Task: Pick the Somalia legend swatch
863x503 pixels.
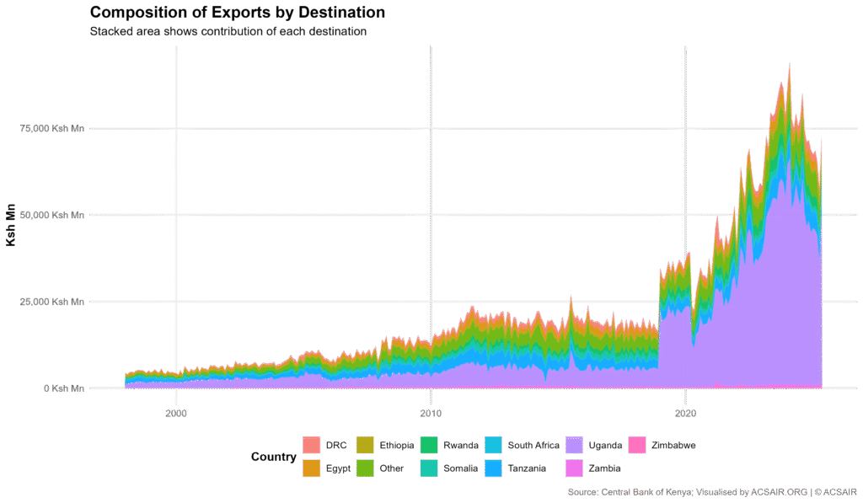Action: [x=427, y=468]
